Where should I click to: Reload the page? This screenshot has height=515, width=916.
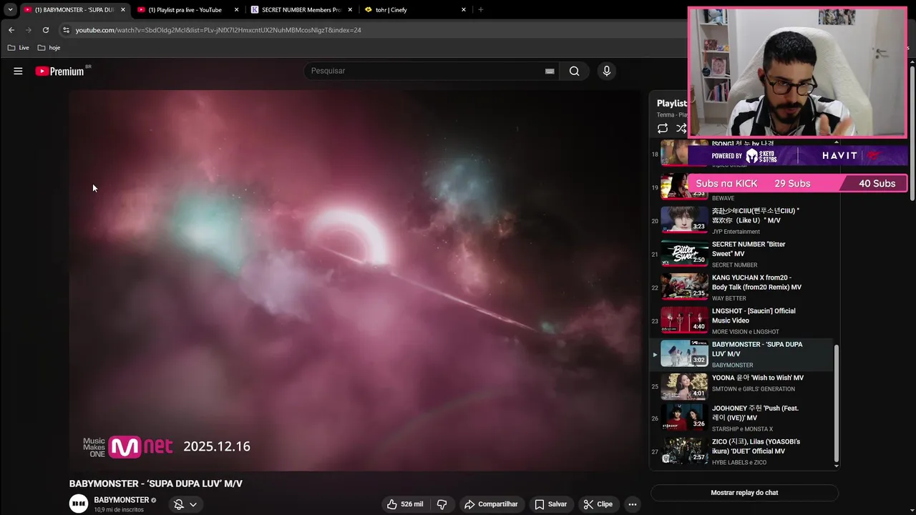pos(46,30)
